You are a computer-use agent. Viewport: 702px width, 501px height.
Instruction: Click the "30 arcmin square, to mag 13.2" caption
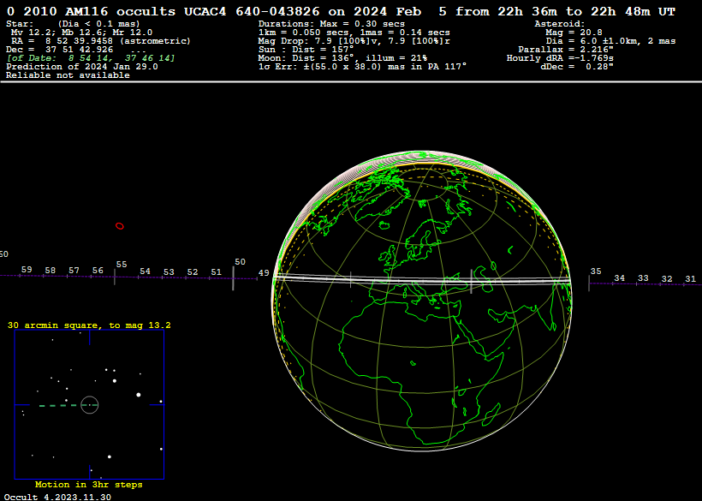(89, 325)
